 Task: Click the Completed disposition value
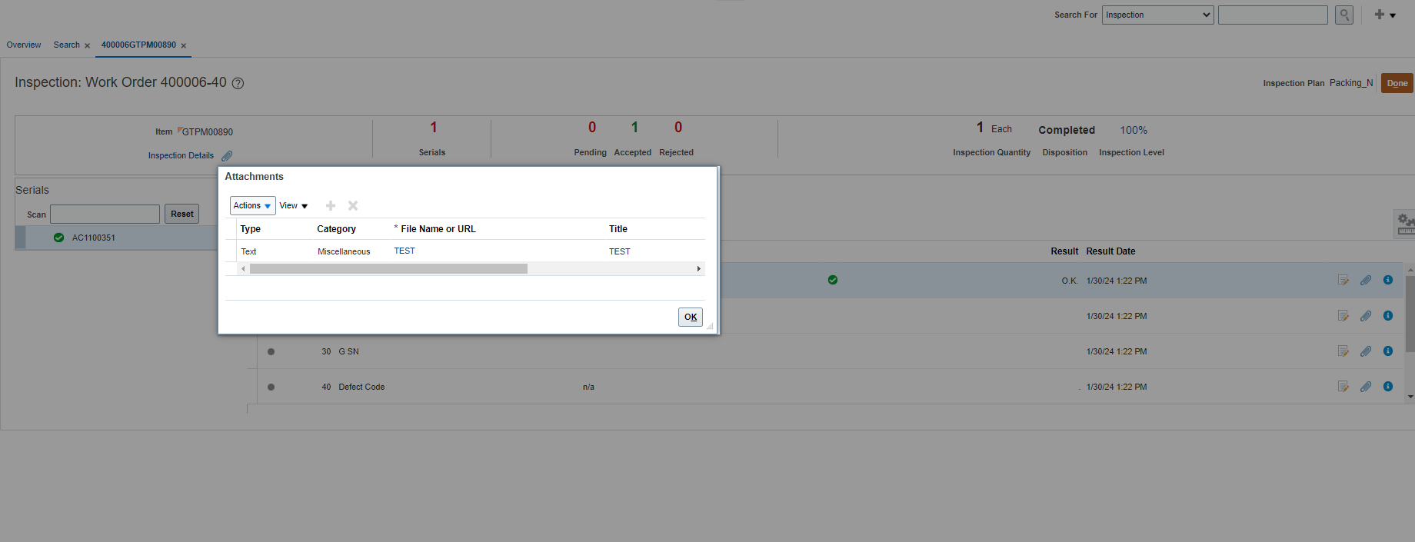[x=1067, y=130]
